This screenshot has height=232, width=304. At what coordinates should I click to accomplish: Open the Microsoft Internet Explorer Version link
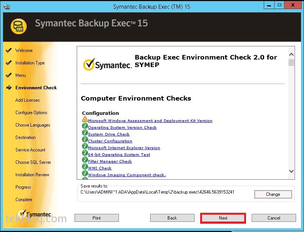click(124, 148)
